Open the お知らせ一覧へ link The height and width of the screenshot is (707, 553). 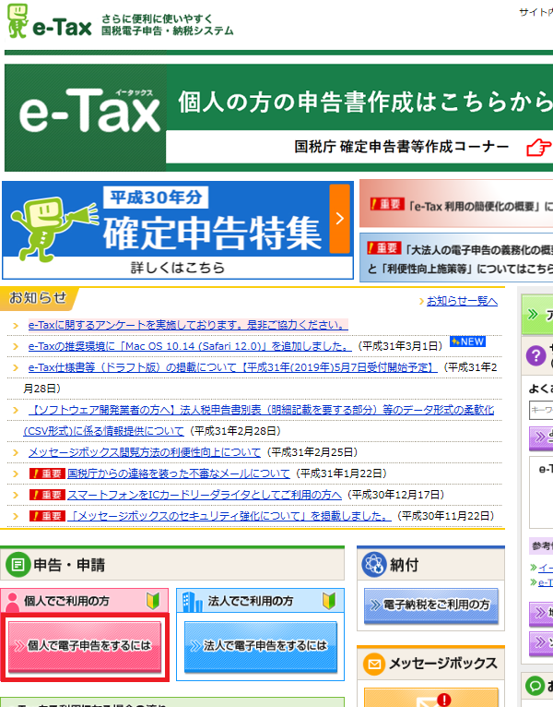(x=462, y=301)
